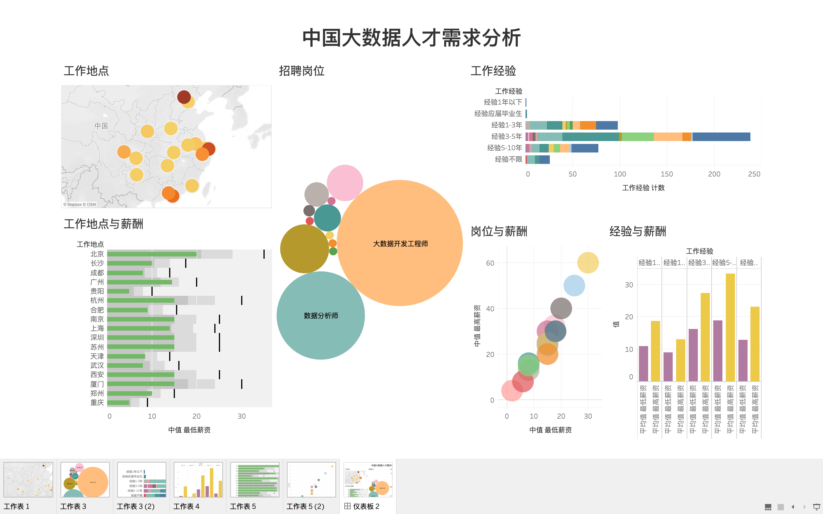Open the 工作表 5 (2) scatter thumbnail
Screen dimensions: 823x514
pos(311,480)
